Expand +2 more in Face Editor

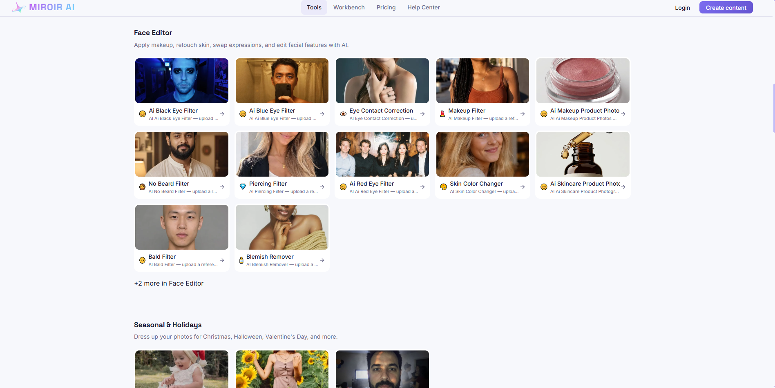[x=169, y=283]
